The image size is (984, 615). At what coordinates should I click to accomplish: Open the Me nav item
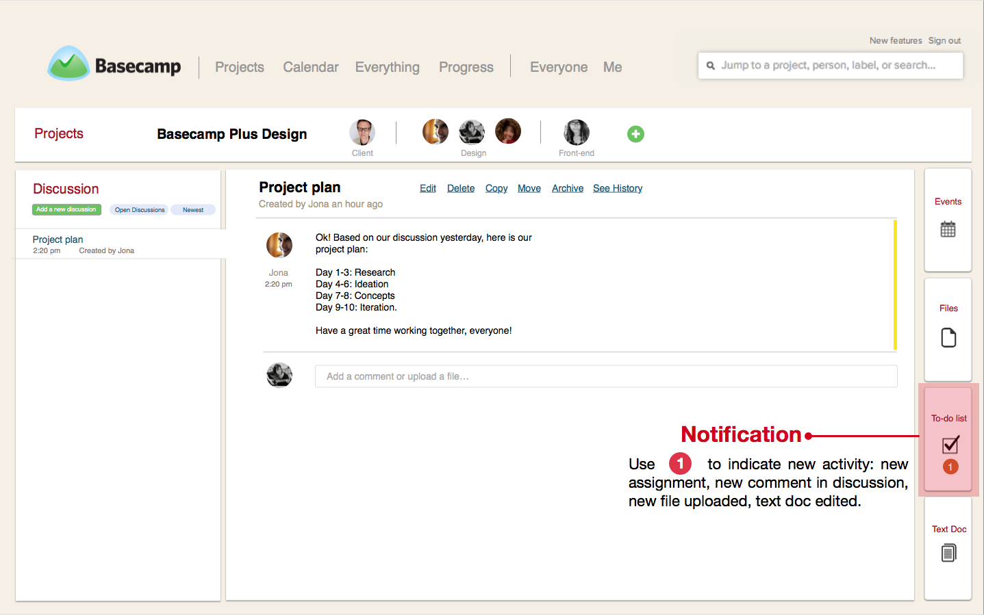point(613,67)
